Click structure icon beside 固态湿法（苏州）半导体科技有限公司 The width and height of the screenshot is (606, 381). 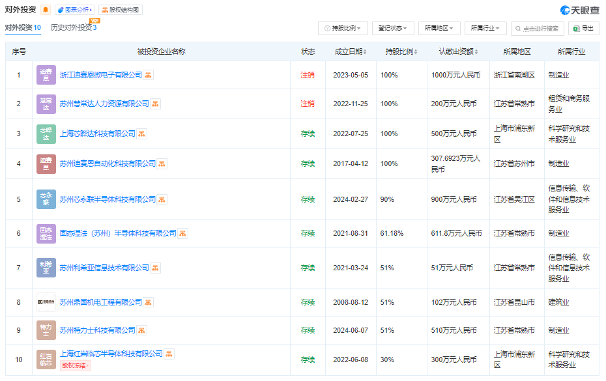point(183,233)
